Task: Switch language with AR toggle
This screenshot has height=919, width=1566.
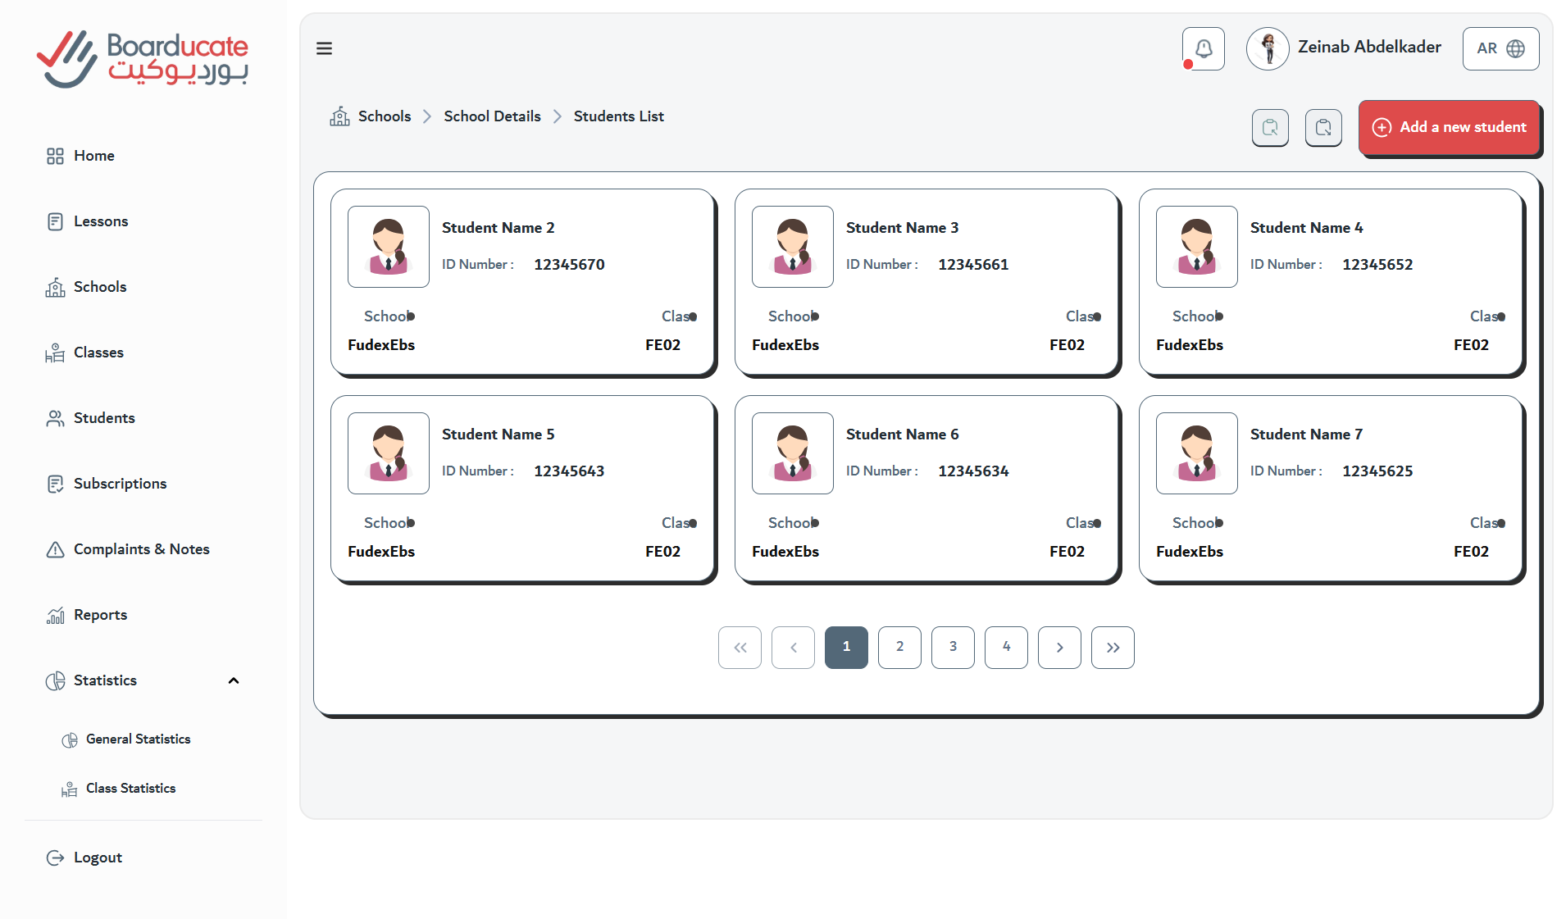Action: (x=1500, y=48)
